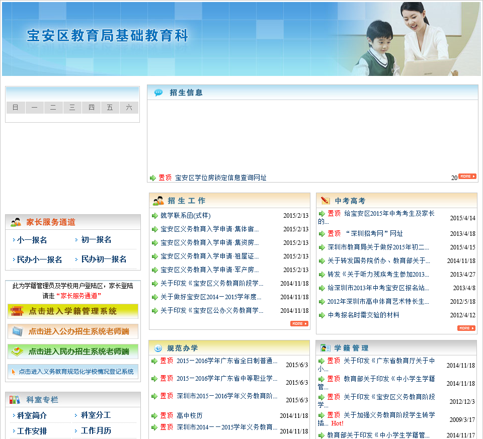483x439 pixels.
Task: Open 工作安排 link
Action: pos(32,431)
